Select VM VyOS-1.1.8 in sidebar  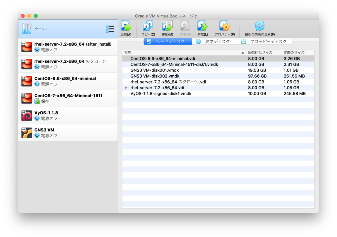68,115
